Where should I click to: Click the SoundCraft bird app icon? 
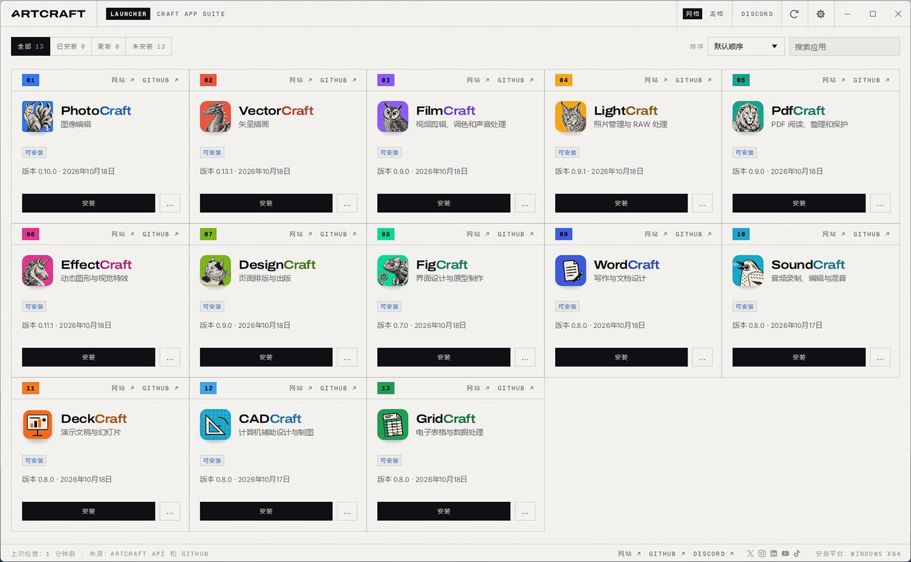(748, 271)
